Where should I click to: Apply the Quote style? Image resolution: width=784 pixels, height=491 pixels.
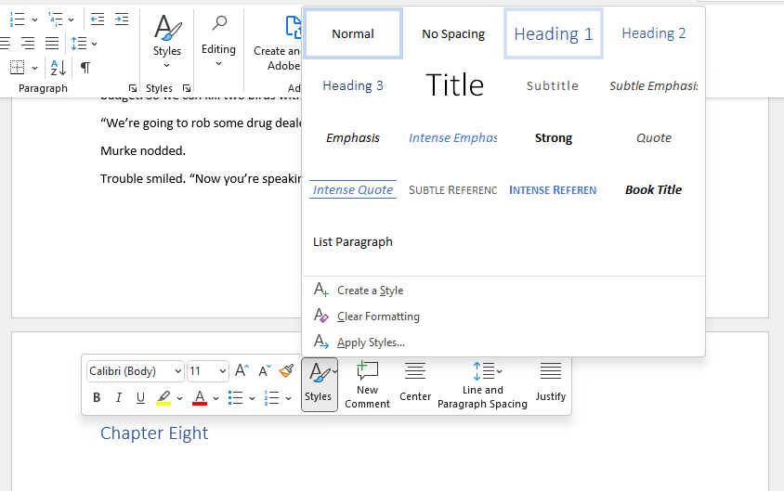point(654,137)
